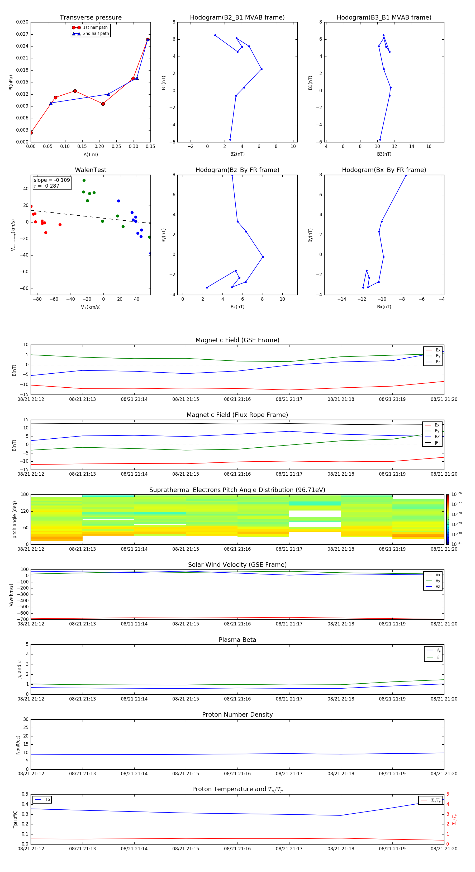The height and width of the screenshot is (872, 475).
Task: Click the highest red point in Transverse pressure
Action: (x=148, y=40)
